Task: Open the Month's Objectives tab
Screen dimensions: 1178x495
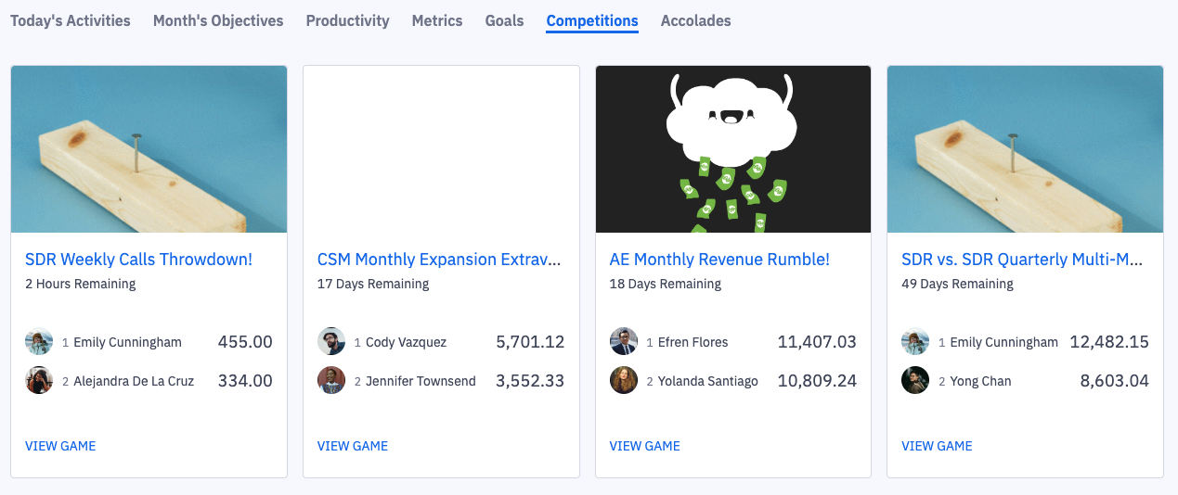Action: pyautogui.click(x=218, y=20)
